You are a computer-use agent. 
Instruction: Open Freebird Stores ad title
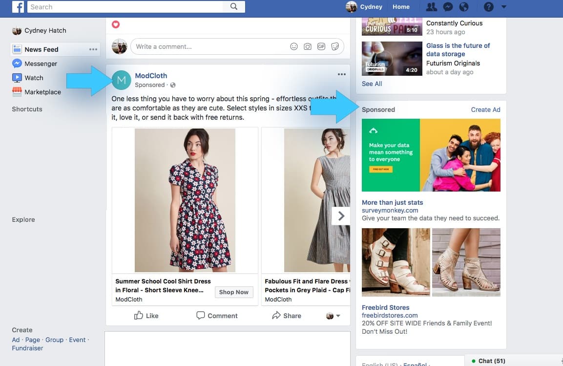[385, 307]
